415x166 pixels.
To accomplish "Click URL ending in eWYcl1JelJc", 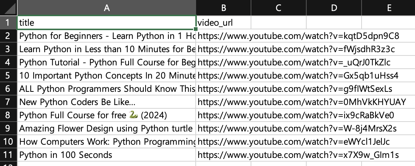I will tap(293, 141).
